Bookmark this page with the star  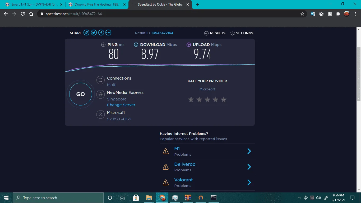[302, 14]
